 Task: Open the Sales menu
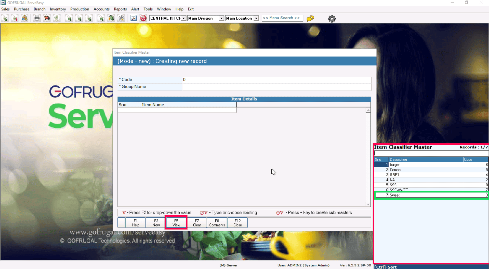click(x=5, y=9)
